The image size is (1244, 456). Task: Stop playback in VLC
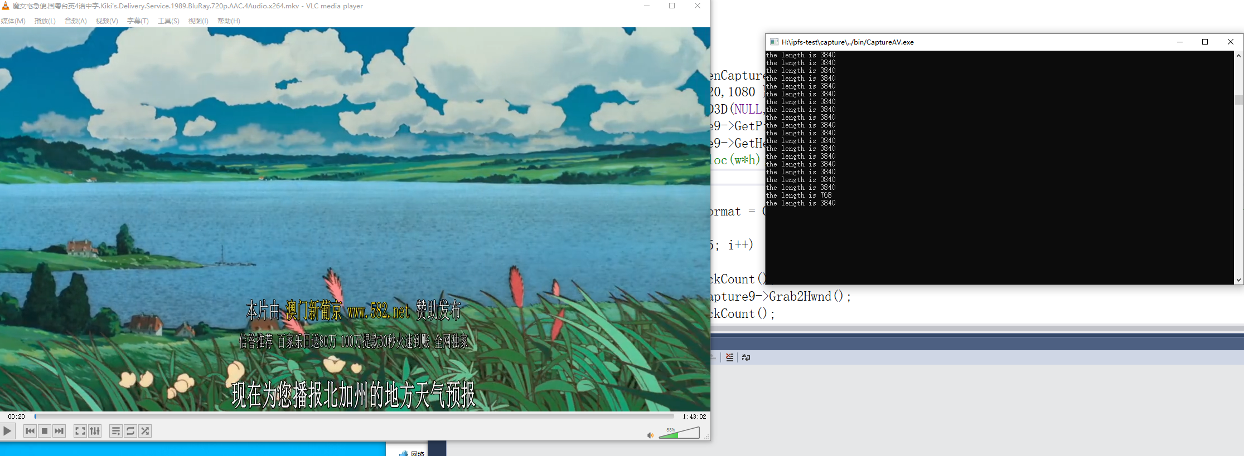pyautogui.click(x=45, y=431)
